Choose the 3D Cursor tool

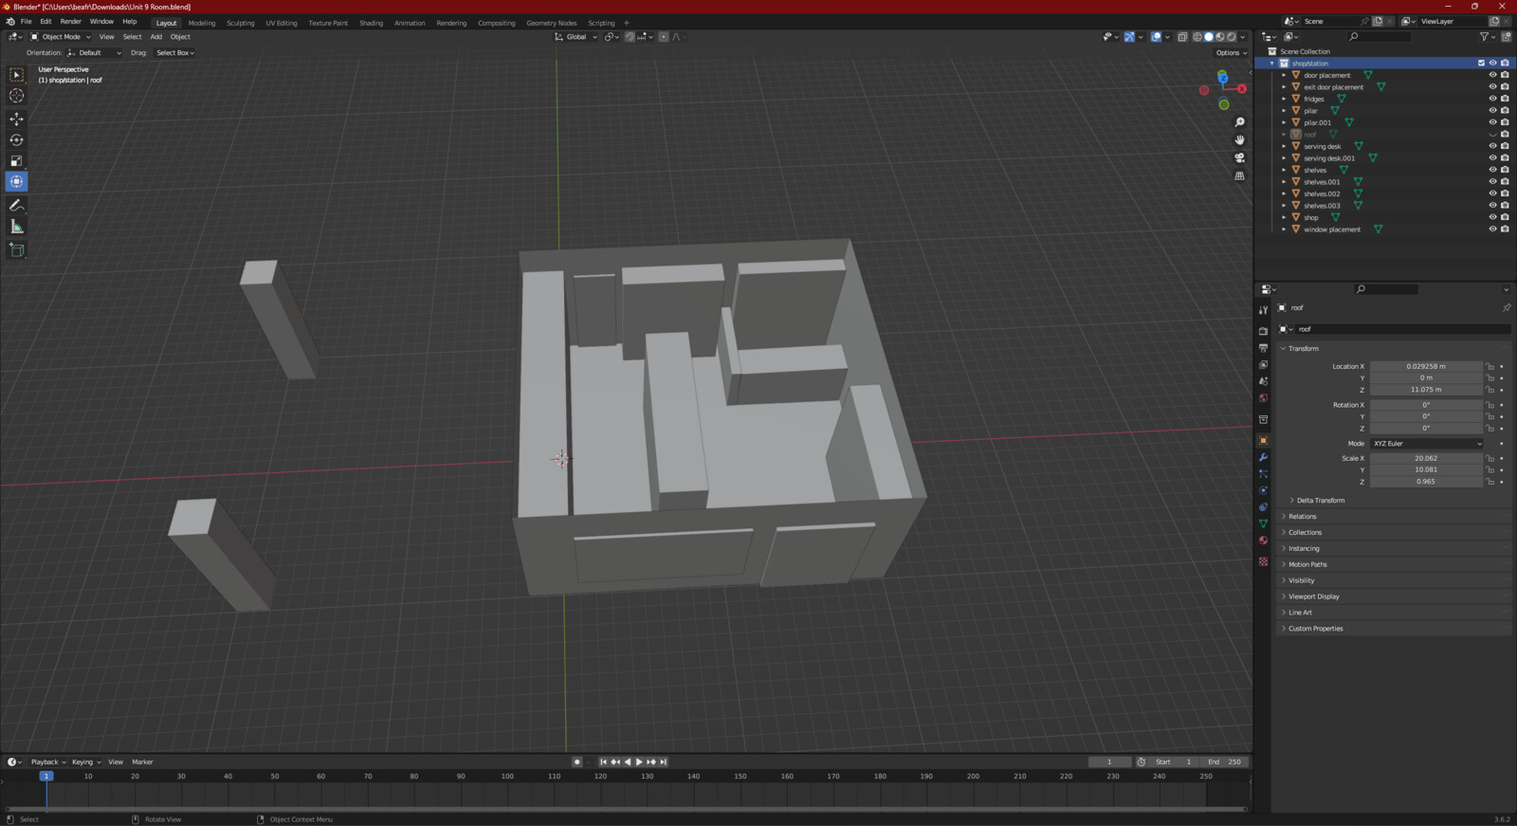coord(16,95)
